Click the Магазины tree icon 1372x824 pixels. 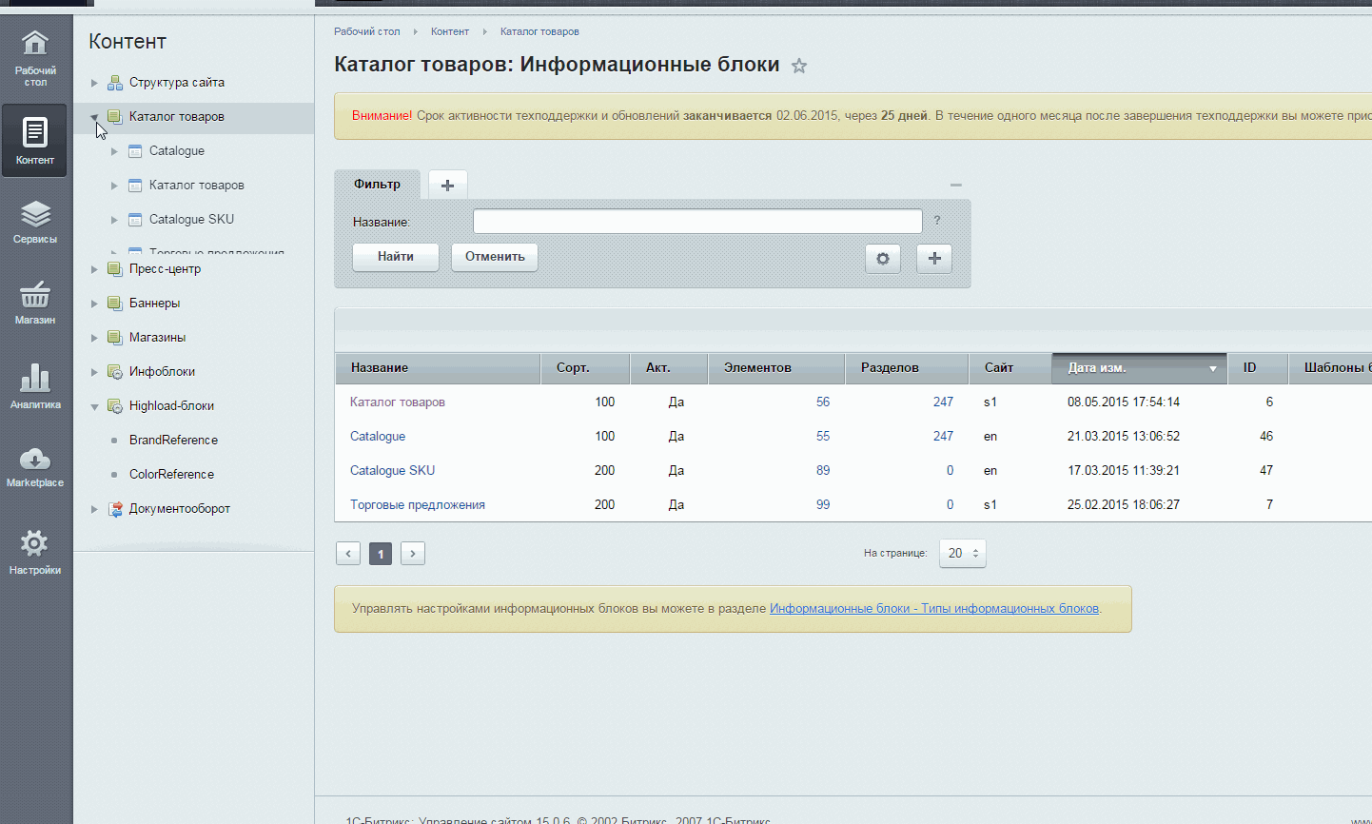115,338
